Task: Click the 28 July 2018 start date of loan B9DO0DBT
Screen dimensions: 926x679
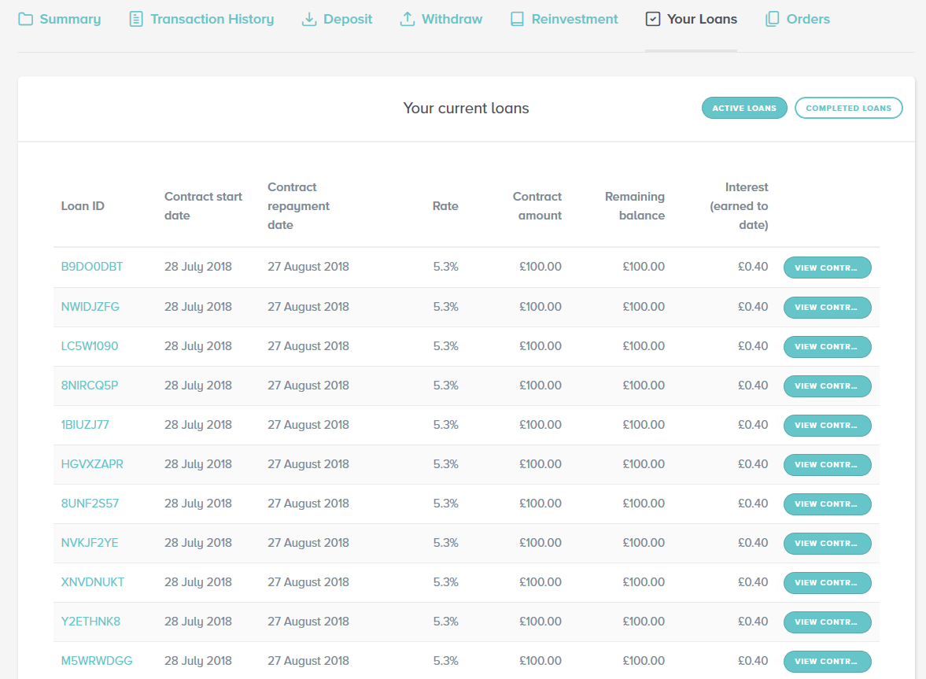Action: 197,267
